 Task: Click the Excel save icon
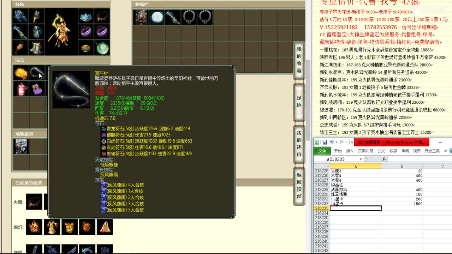tap(325, 142)
